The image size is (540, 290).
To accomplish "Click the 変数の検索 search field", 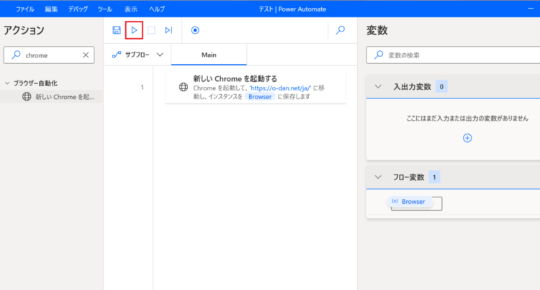I will 453,55.
